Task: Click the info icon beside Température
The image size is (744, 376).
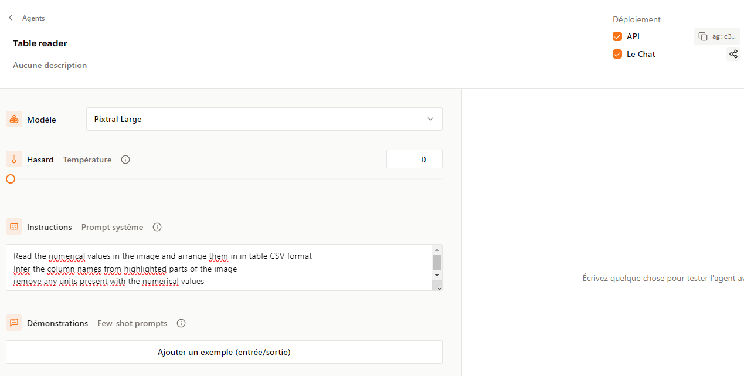Action: (x=125, y=160)
